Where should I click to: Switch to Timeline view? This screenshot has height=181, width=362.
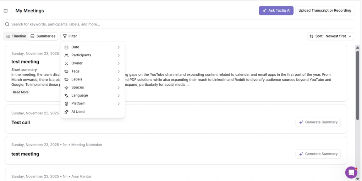pyautogui.click(x=16, y=36)
